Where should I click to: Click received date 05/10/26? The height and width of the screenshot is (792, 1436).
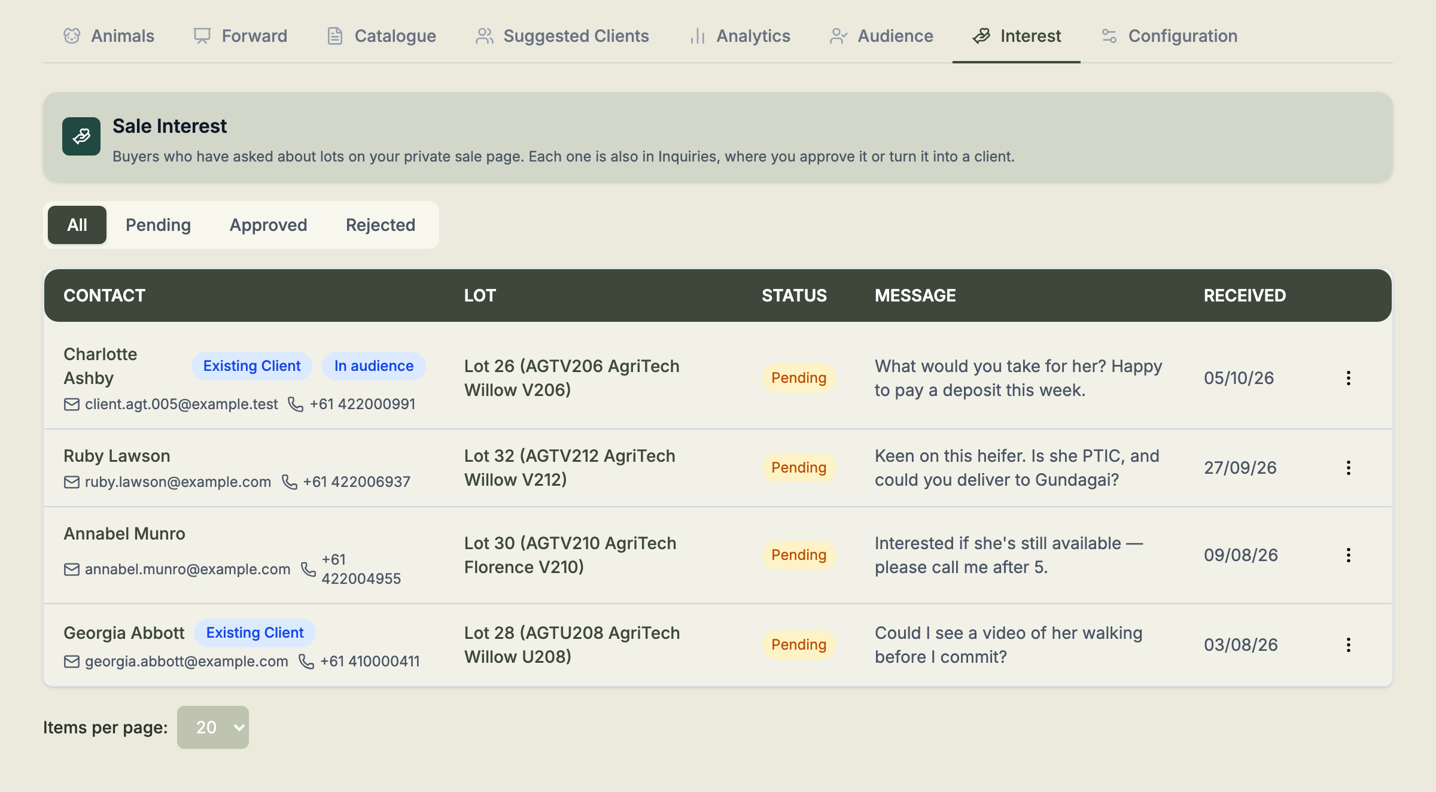pos(1239,378)
